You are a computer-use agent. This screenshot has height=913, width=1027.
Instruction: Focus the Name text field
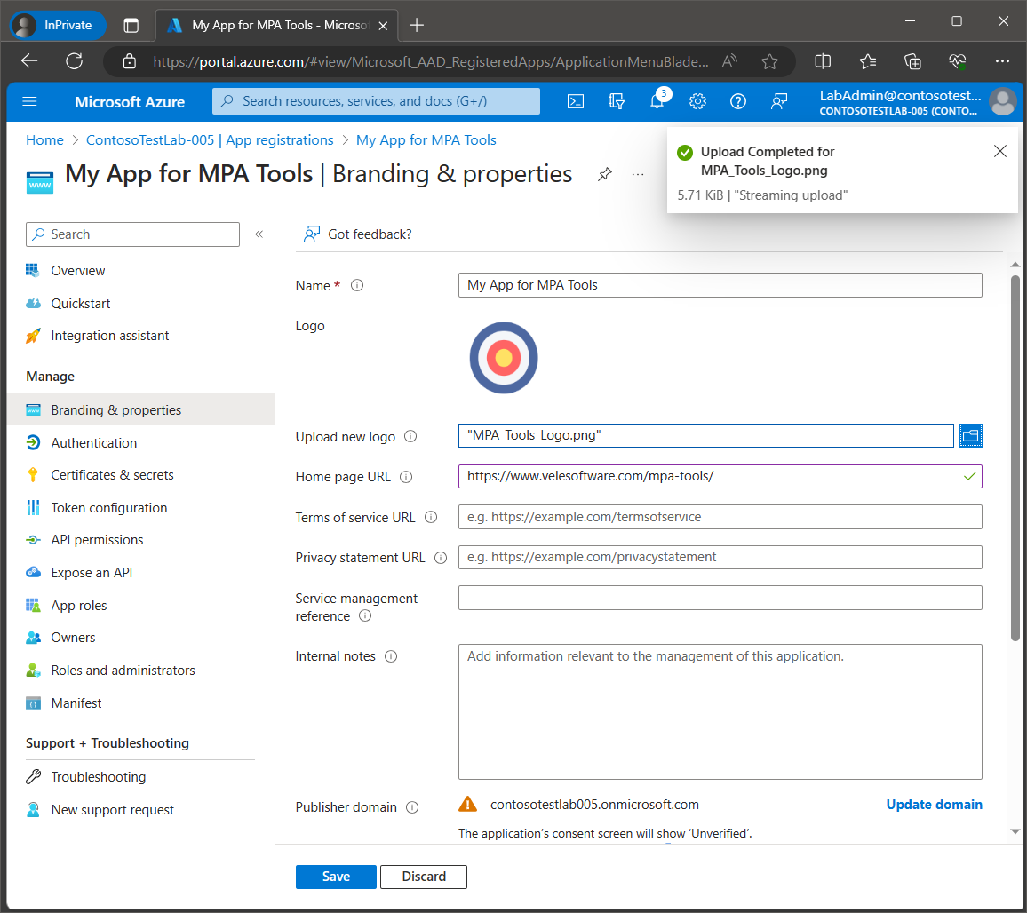[720, 285]
